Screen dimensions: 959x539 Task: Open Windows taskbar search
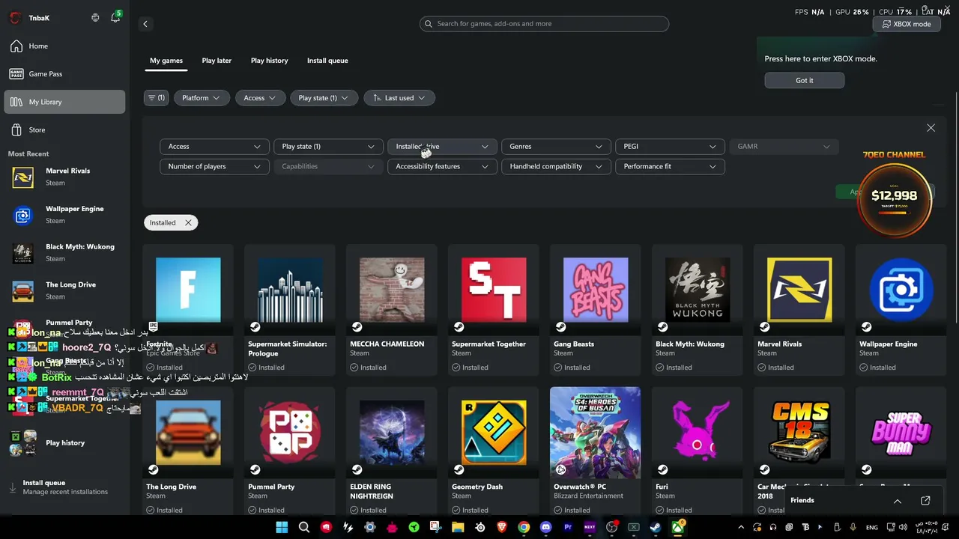pyautogui.click(x=304, y=527)
